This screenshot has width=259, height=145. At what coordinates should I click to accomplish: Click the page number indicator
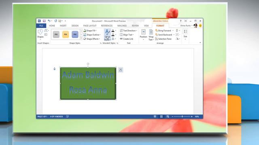coord(42,116)
